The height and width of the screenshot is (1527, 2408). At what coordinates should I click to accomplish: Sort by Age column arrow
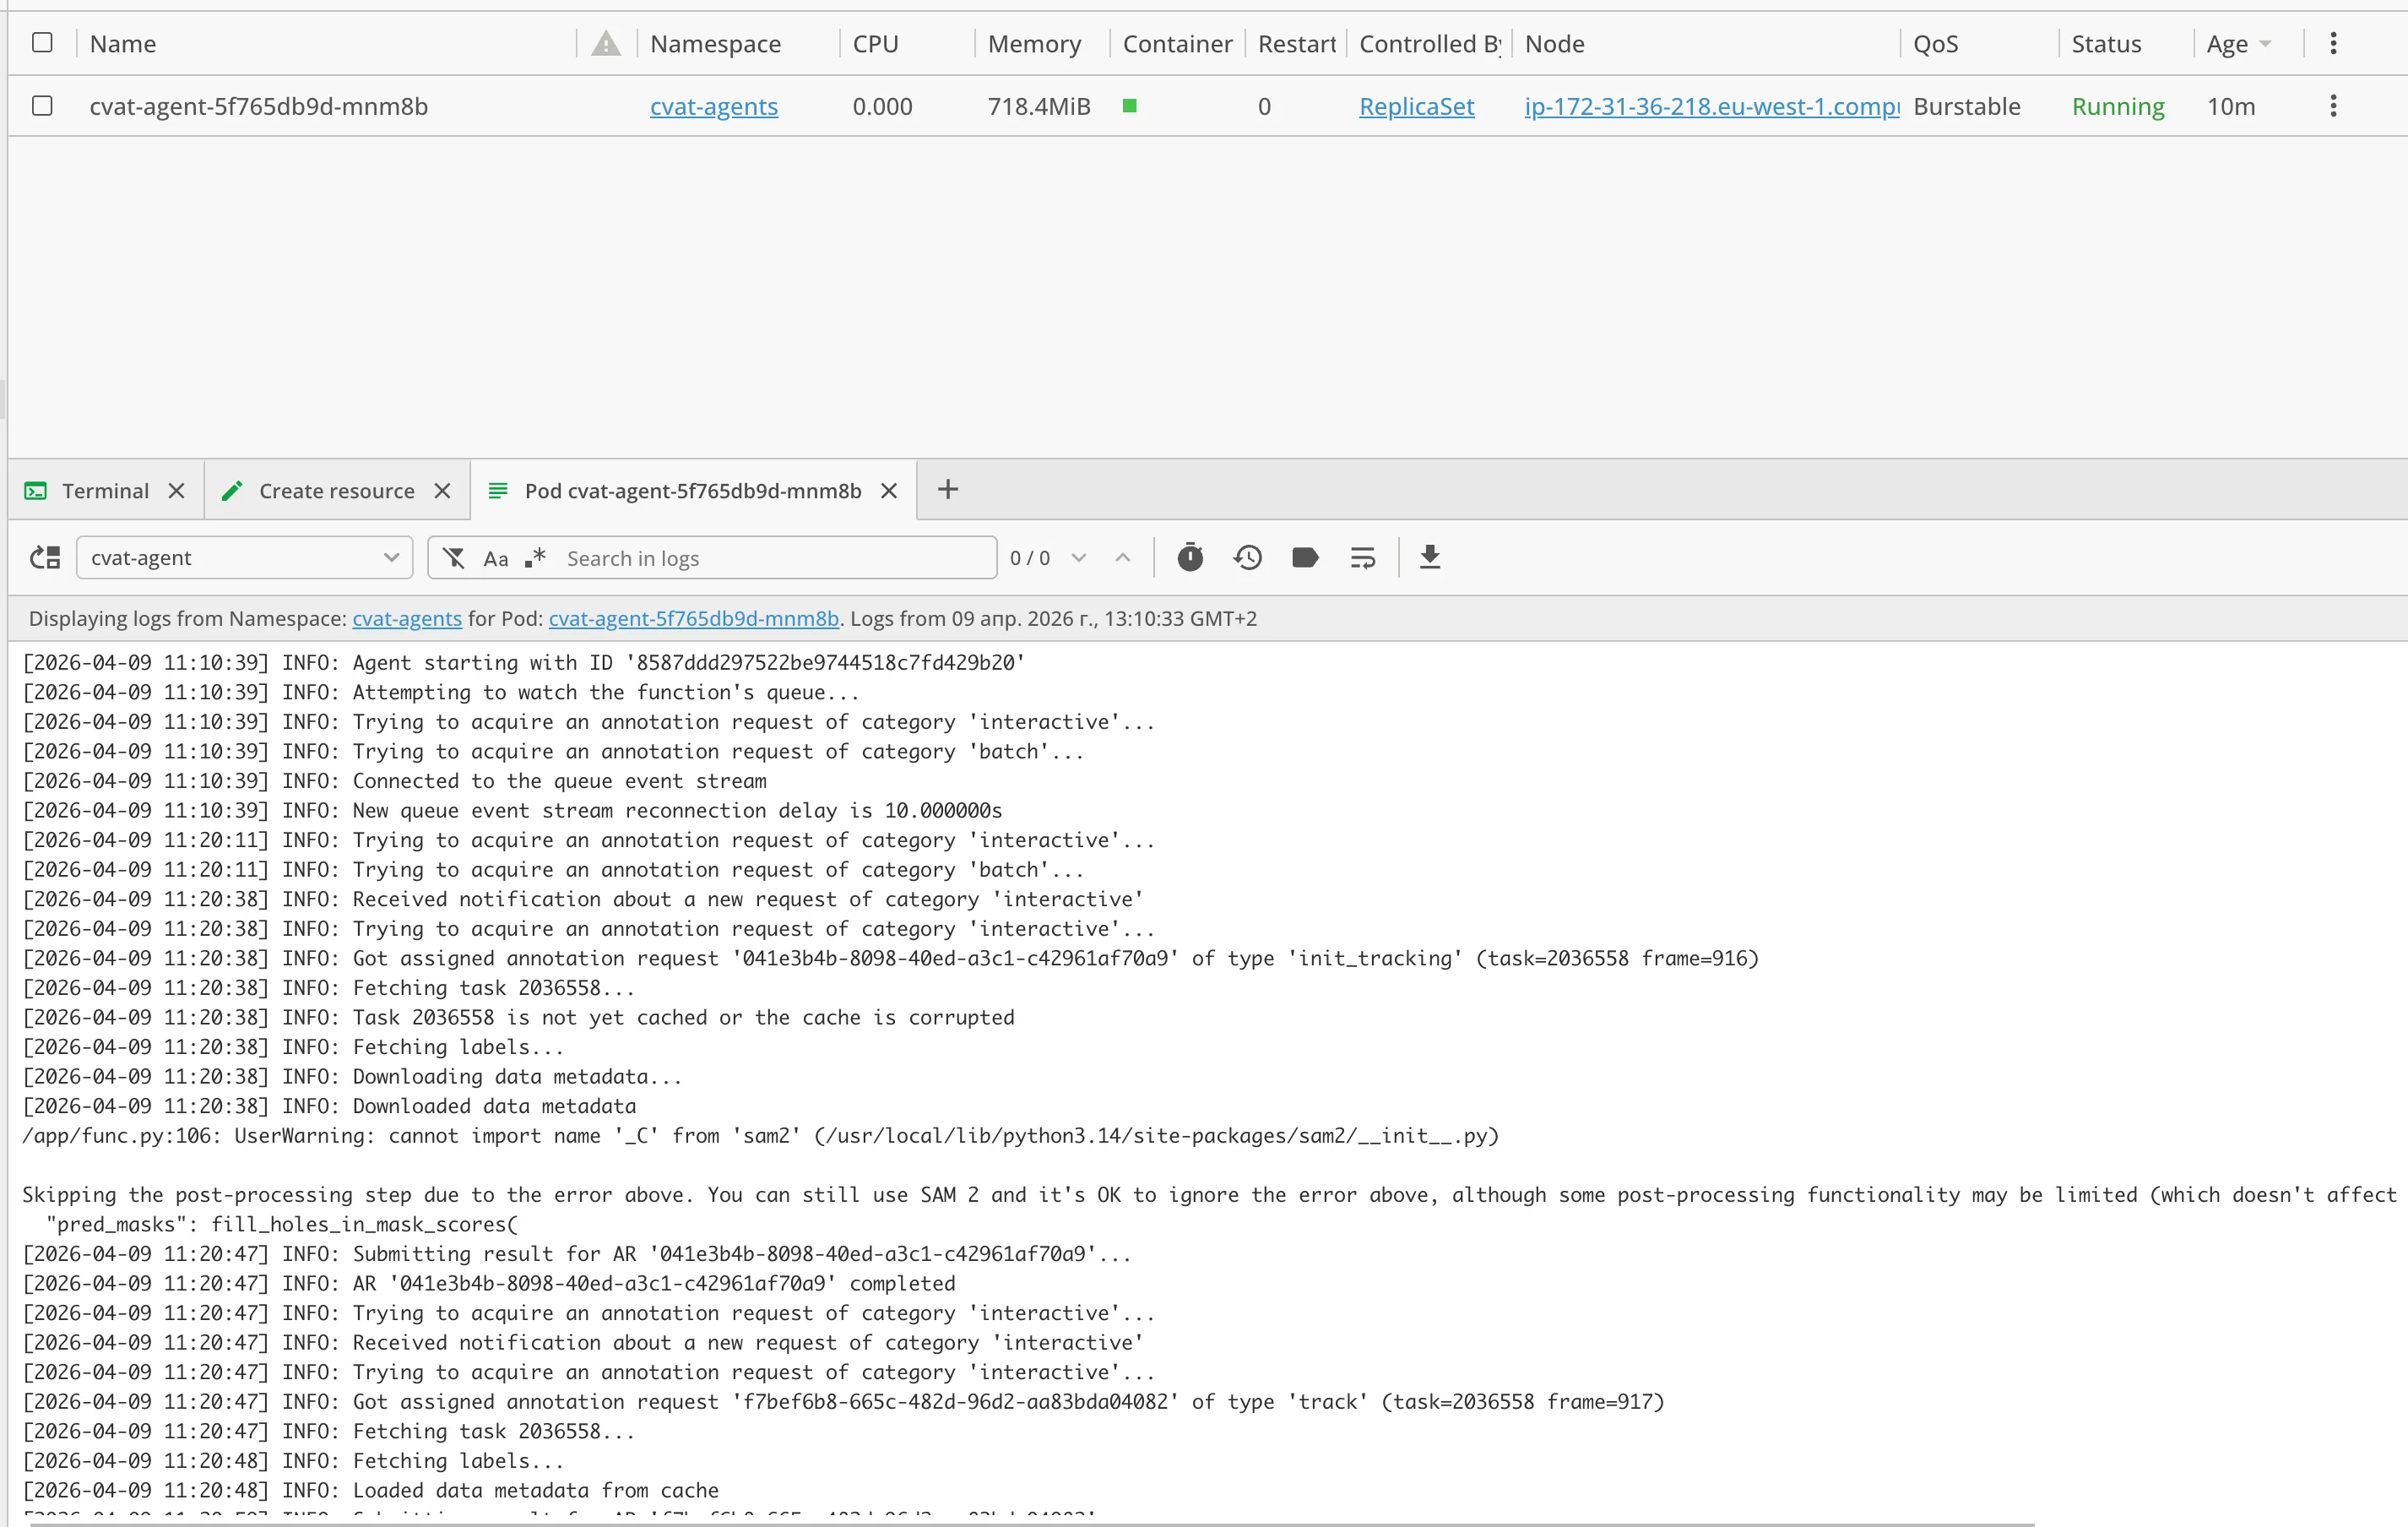pyautogui.click(x=2266, y=44)
